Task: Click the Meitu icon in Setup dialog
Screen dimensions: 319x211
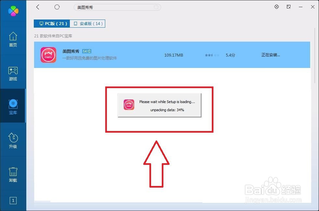Action: [129, 105]
